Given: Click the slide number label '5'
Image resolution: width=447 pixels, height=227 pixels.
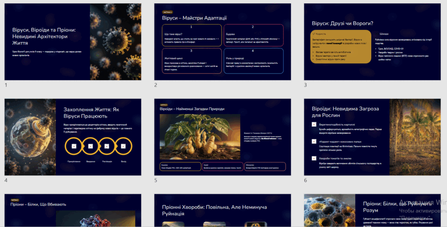Looking at the screenshot, I should (x=155, y=180).
